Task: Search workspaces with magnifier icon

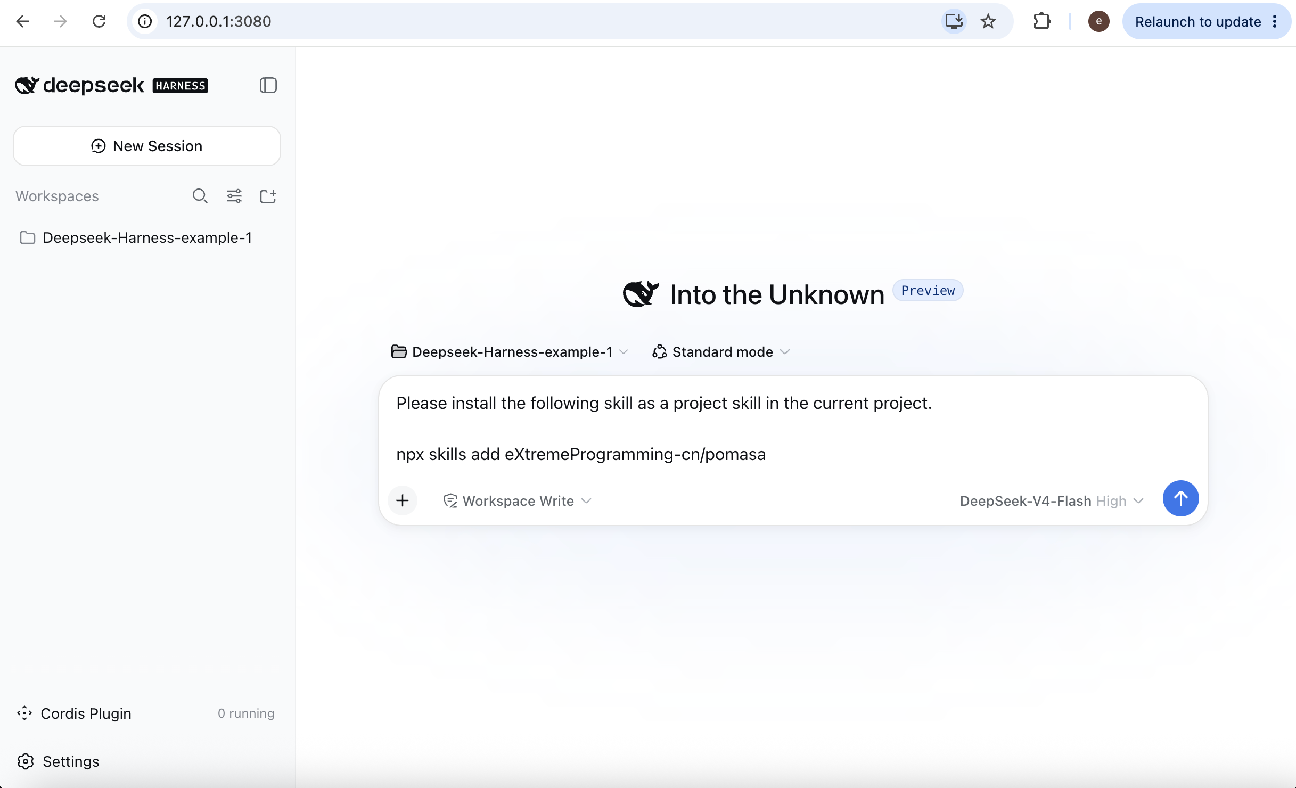Action: (x=200, y=196)
